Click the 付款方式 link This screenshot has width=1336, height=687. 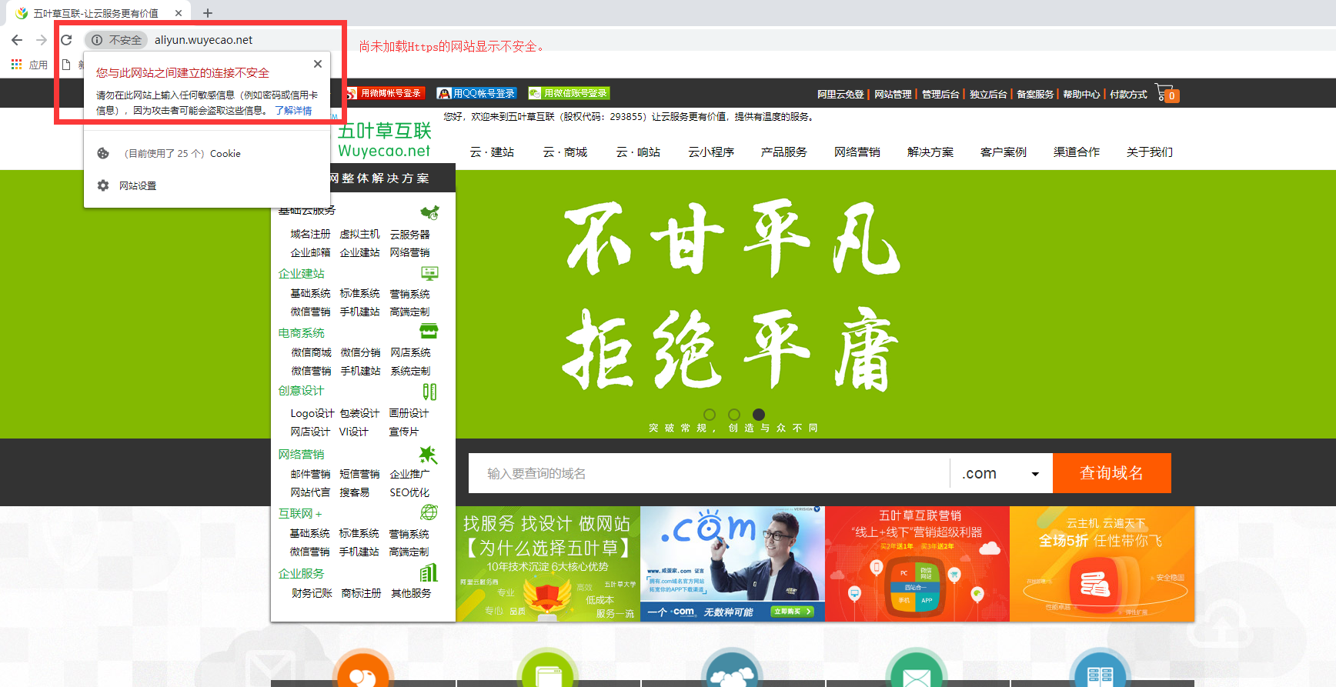(x=1128, y=94)
